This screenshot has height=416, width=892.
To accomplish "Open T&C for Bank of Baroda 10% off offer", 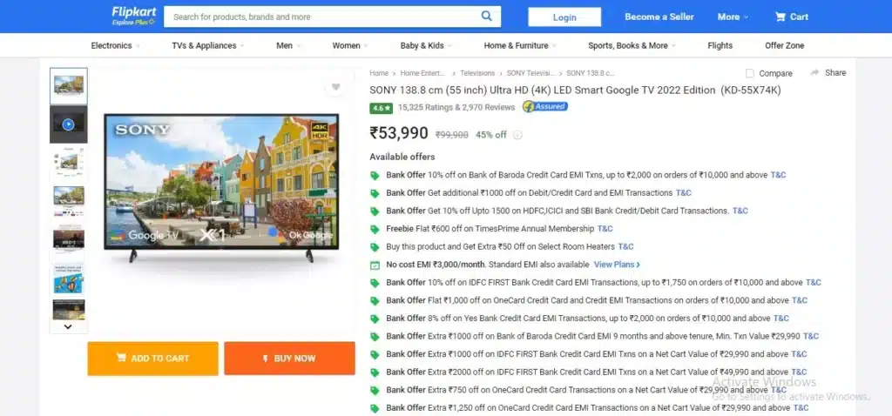I will (x=778, y=175).
